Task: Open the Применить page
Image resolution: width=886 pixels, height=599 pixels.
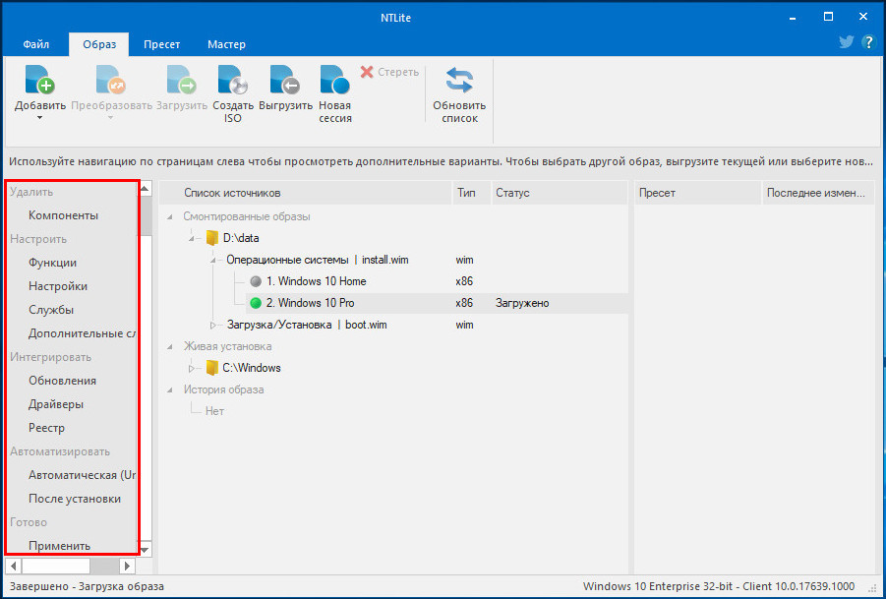Action: click(59, 546)
